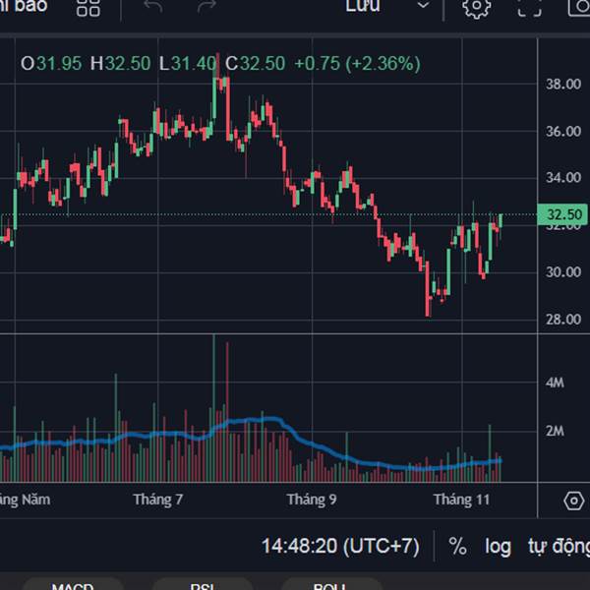Viewport: 590px width, 590px height.
Task: Click the redo arrow in toolbar
Action: (206, 7)
